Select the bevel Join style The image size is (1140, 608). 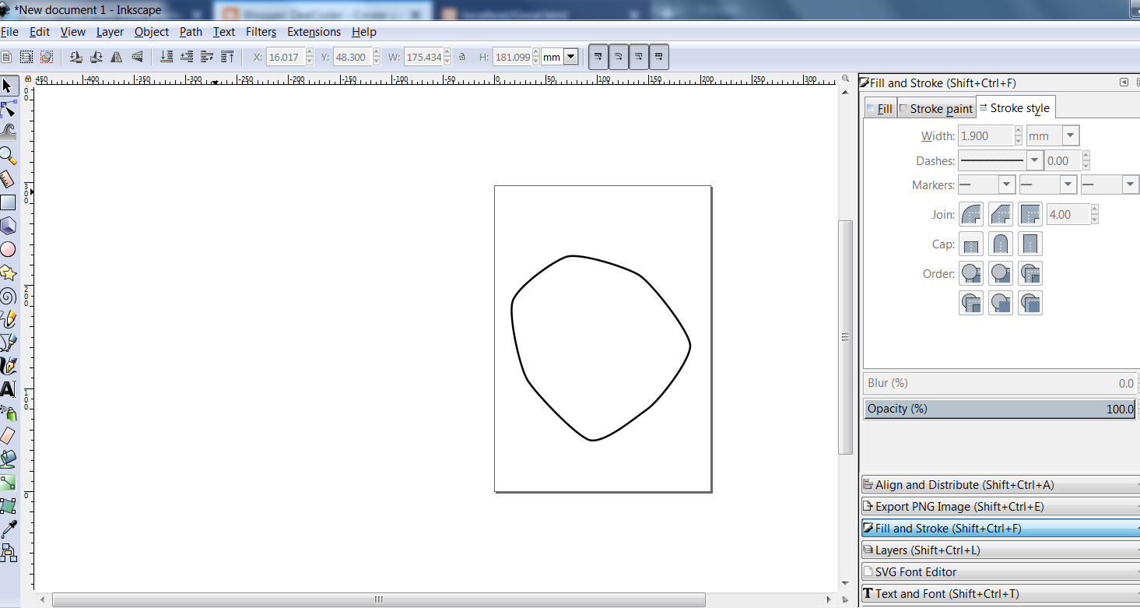coord(1001,214)
